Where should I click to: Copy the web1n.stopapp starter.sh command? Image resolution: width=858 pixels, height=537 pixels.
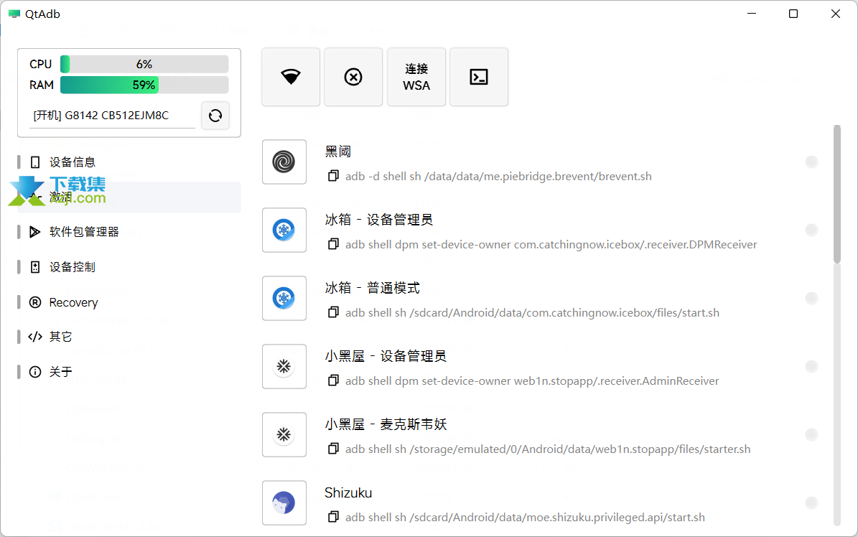click(332, 449)
